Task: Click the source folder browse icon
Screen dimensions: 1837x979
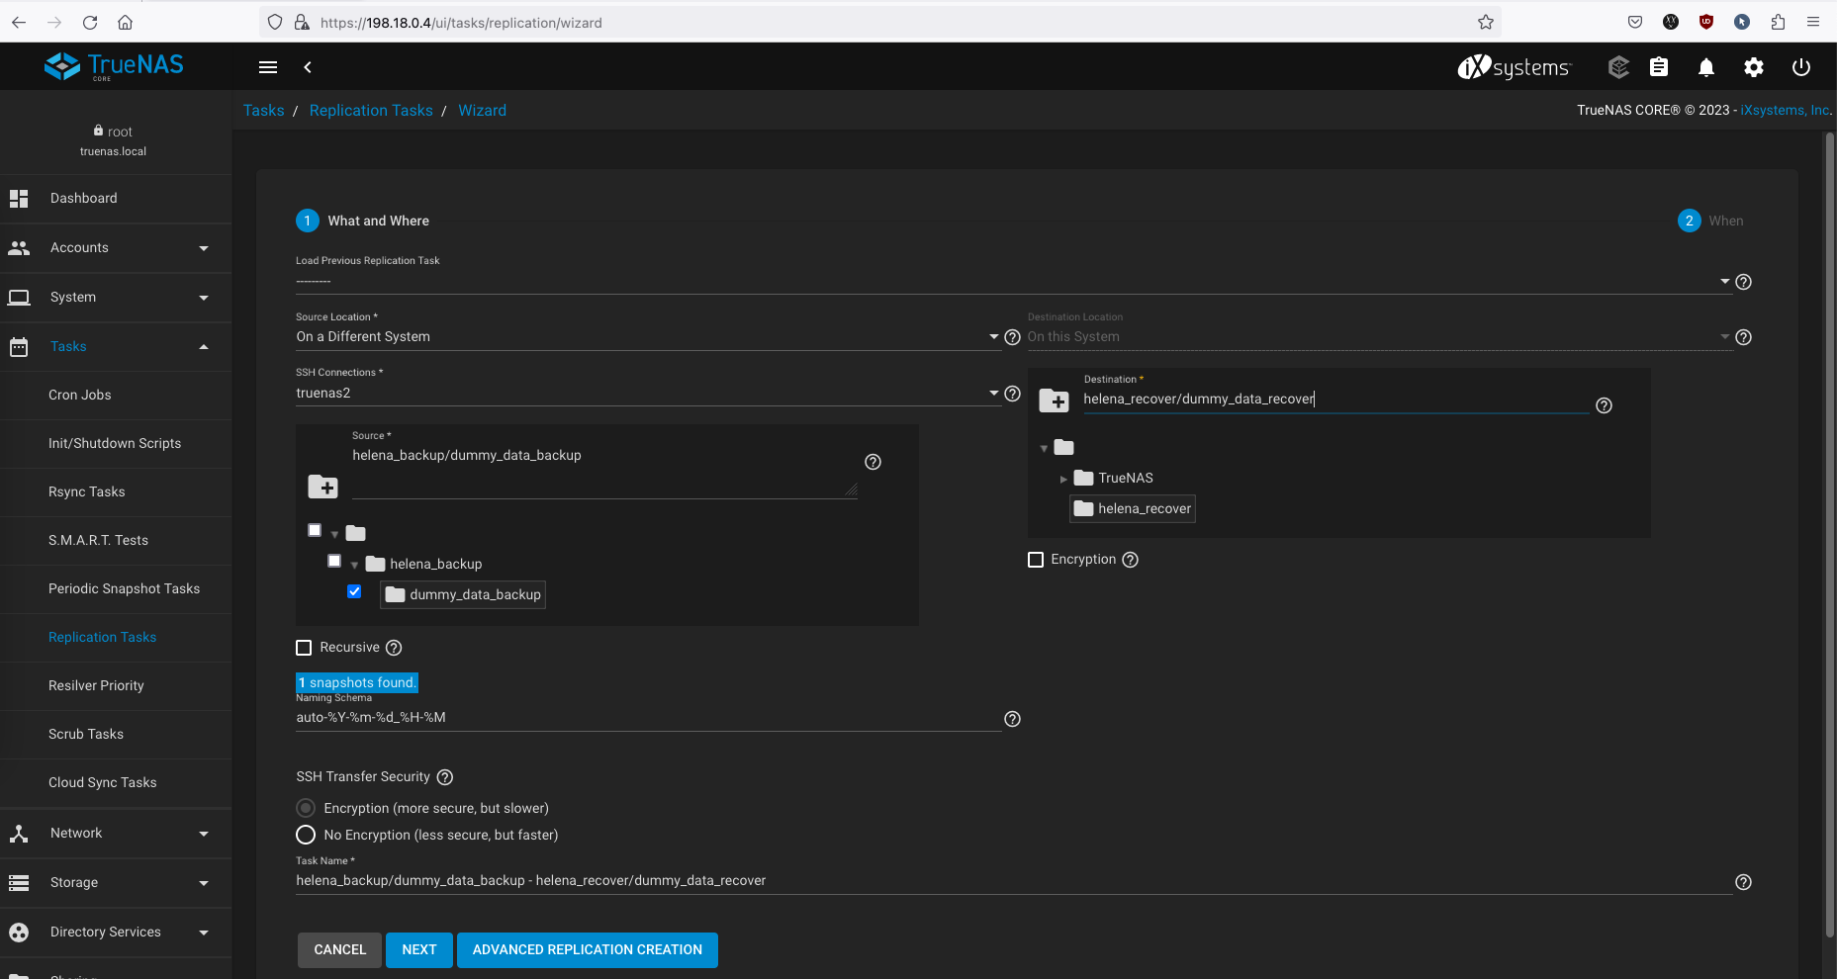Action: (x=322, y=487)
